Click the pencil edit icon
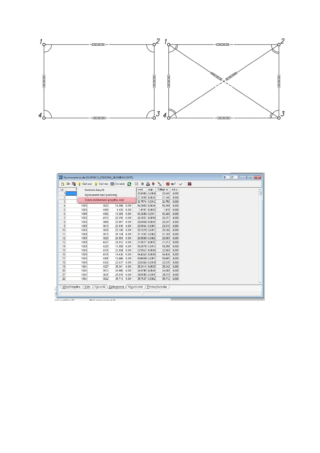 (159, 184)
